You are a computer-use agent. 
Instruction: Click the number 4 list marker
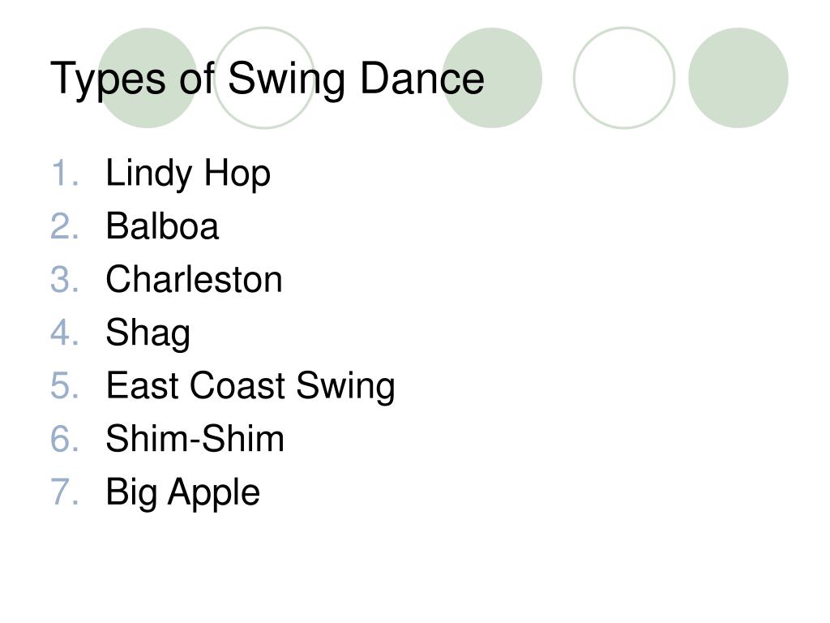tap(65, 332)
